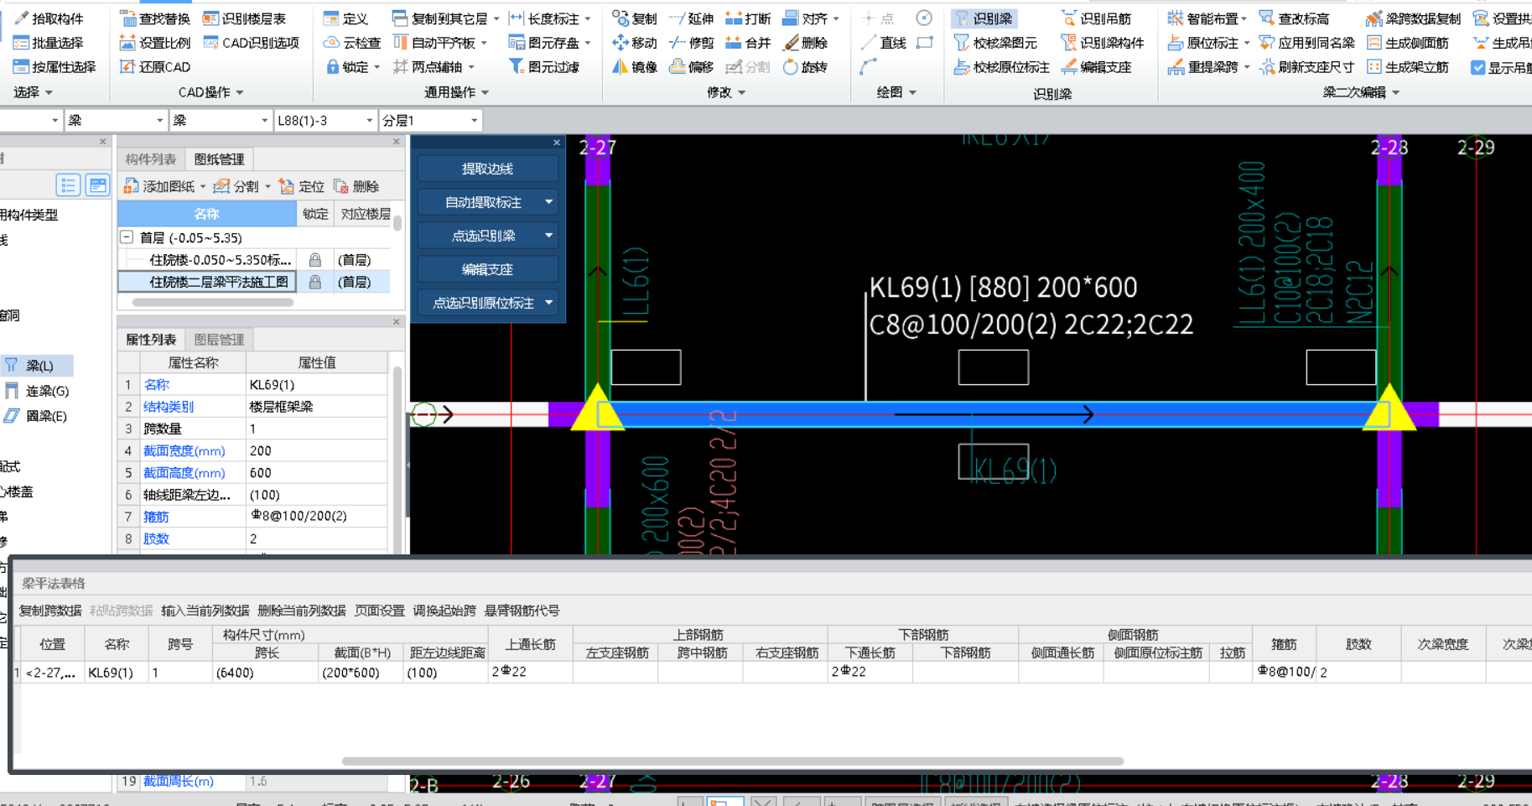Open 点选识别原位标注 dropdown arrow
This screenshot has width=1532, height=806.
[548, 303]
